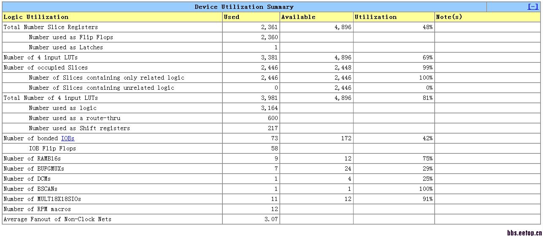543x238 pixels.
Task: Select the Number used as a route-thru row
Action: (271, 118)
